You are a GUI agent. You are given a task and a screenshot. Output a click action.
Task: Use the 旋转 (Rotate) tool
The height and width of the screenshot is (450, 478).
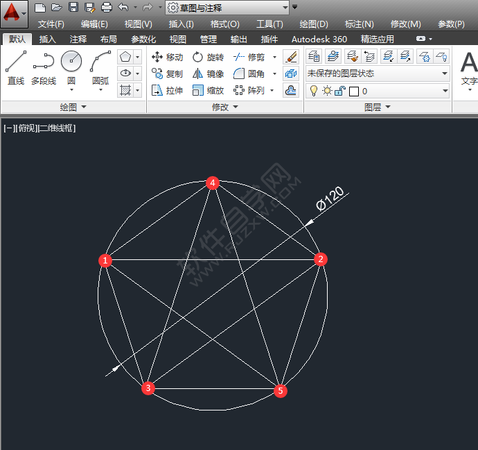[208, 57]
